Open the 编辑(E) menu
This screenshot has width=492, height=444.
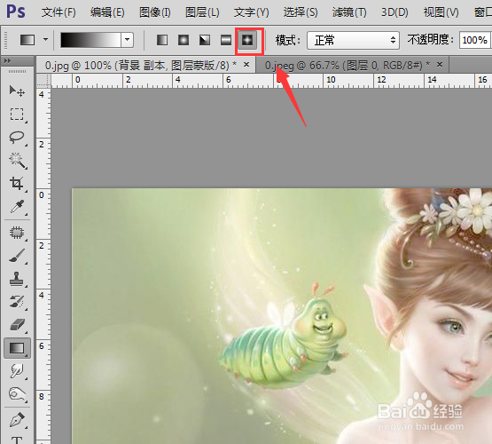107,12
